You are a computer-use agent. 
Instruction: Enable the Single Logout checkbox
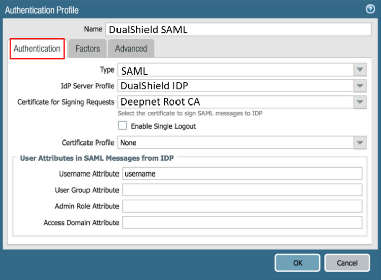122,126
